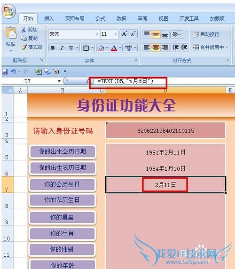Apply fill color paint bucket
The height and width of the screenshot is (269, 235).
point(101,48)
